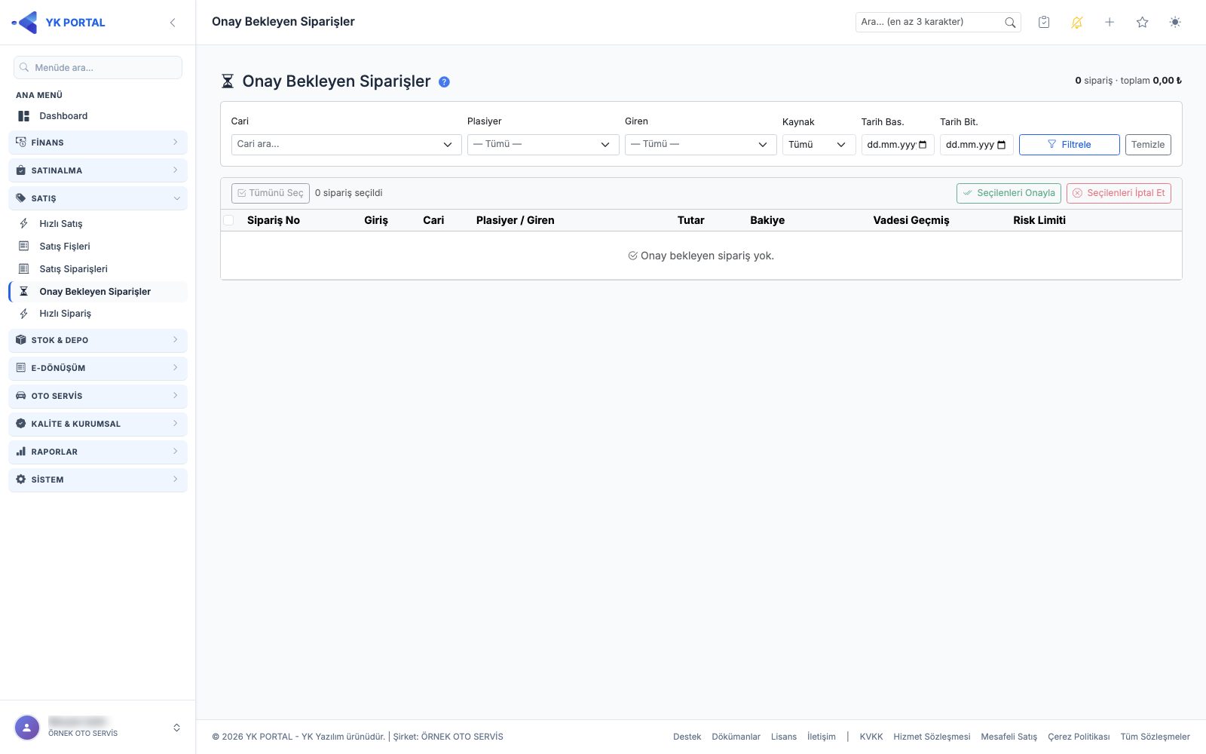Open calendar picker for Tarih Bit.
The height and width of the screenshot is (754, 1206).
[1002, 145]
